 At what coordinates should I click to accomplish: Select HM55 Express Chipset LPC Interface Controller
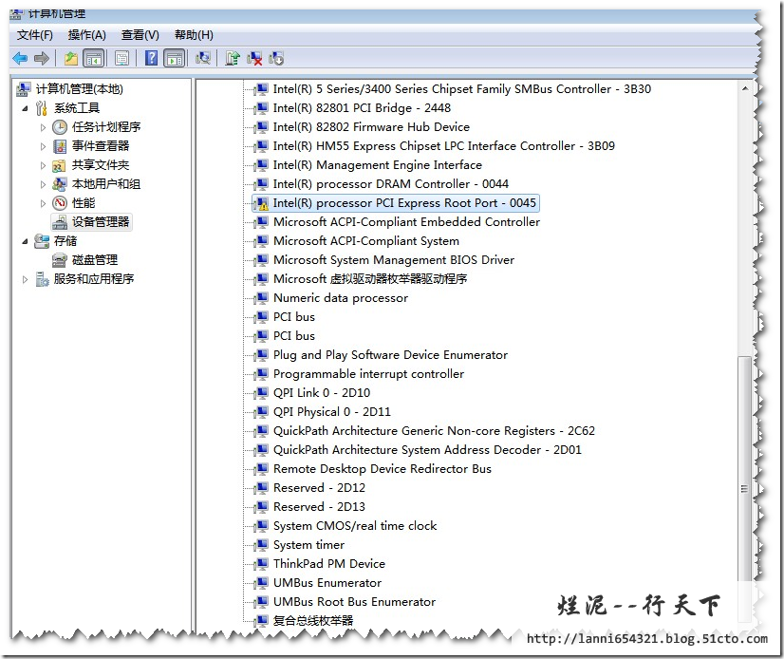[443, 146]
